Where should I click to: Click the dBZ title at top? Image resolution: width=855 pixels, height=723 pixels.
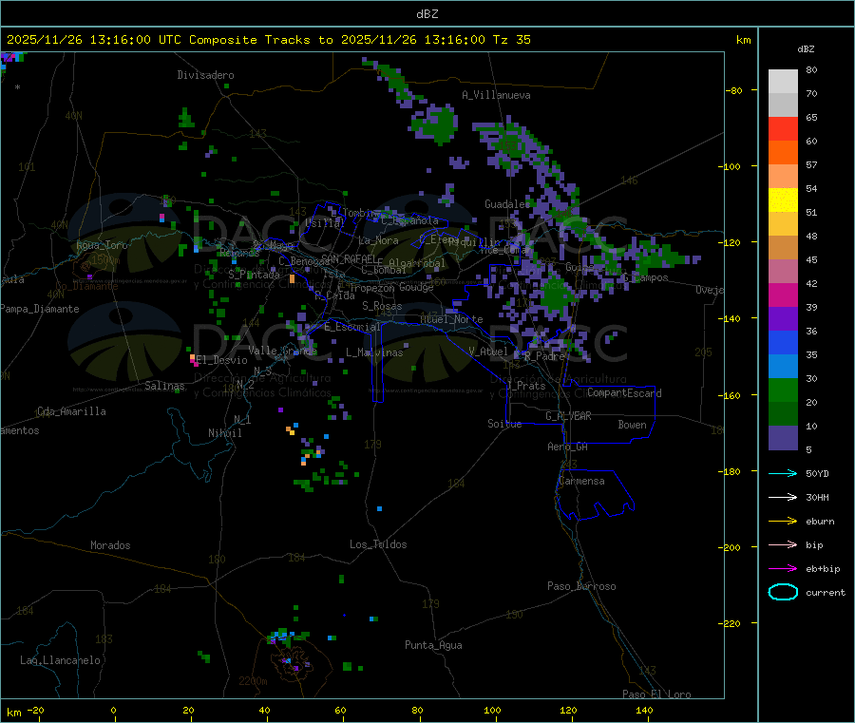427,13
